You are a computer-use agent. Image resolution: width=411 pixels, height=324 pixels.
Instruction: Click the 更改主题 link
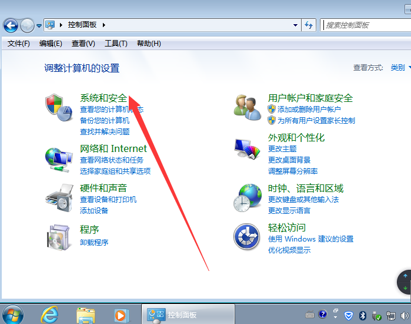click(x=282, y=149)
